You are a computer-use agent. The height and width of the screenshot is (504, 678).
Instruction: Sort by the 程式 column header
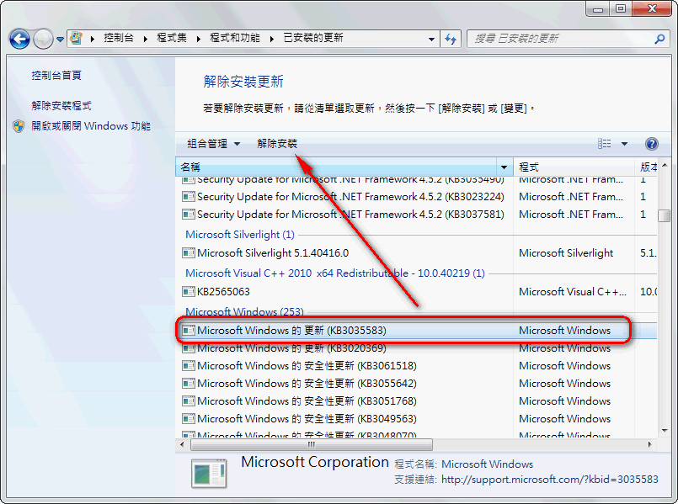(x=574, y=167)
